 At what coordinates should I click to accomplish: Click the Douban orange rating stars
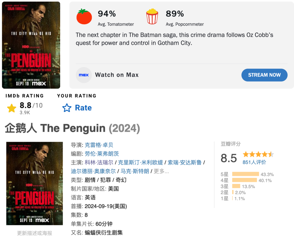[258, 155]
